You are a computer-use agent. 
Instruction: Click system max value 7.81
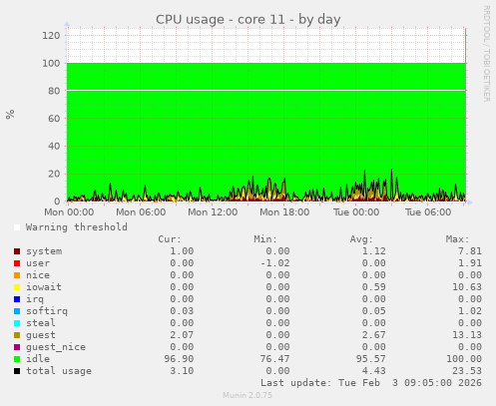pyautogui.click(x=470, y=251)
